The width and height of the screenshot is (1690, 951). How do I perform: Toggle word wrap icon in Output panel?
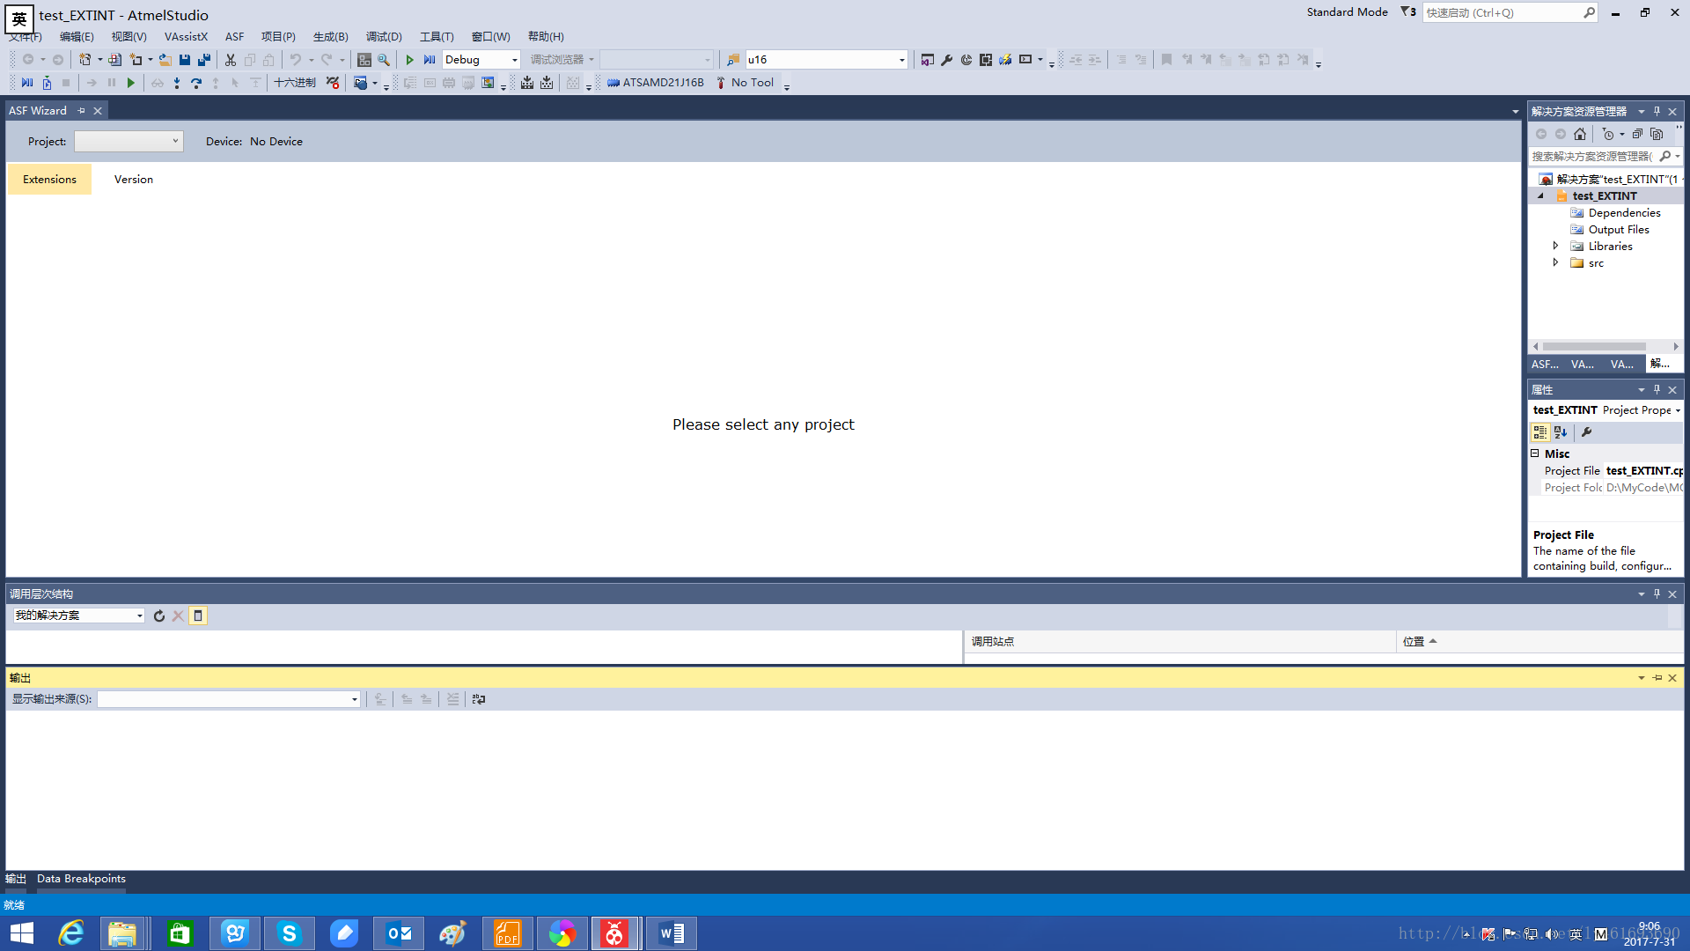[479, 699]
